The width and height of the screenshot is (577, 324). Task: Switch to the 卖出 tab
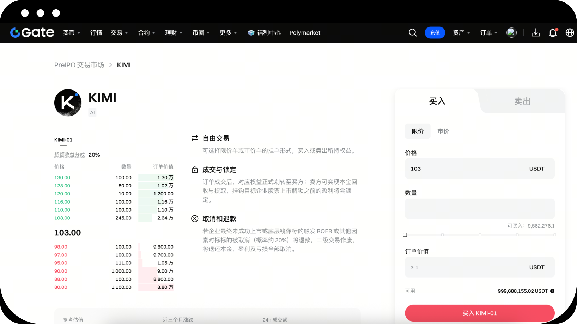tap(522, 101)
